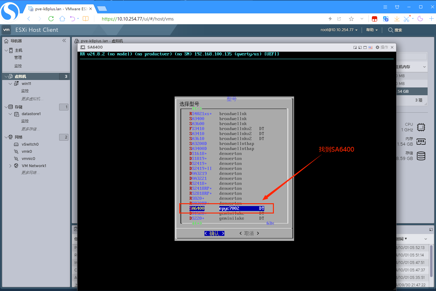436x291 pixels.
Task: Click the VMware vm logo icon
Action: point(7,30)
